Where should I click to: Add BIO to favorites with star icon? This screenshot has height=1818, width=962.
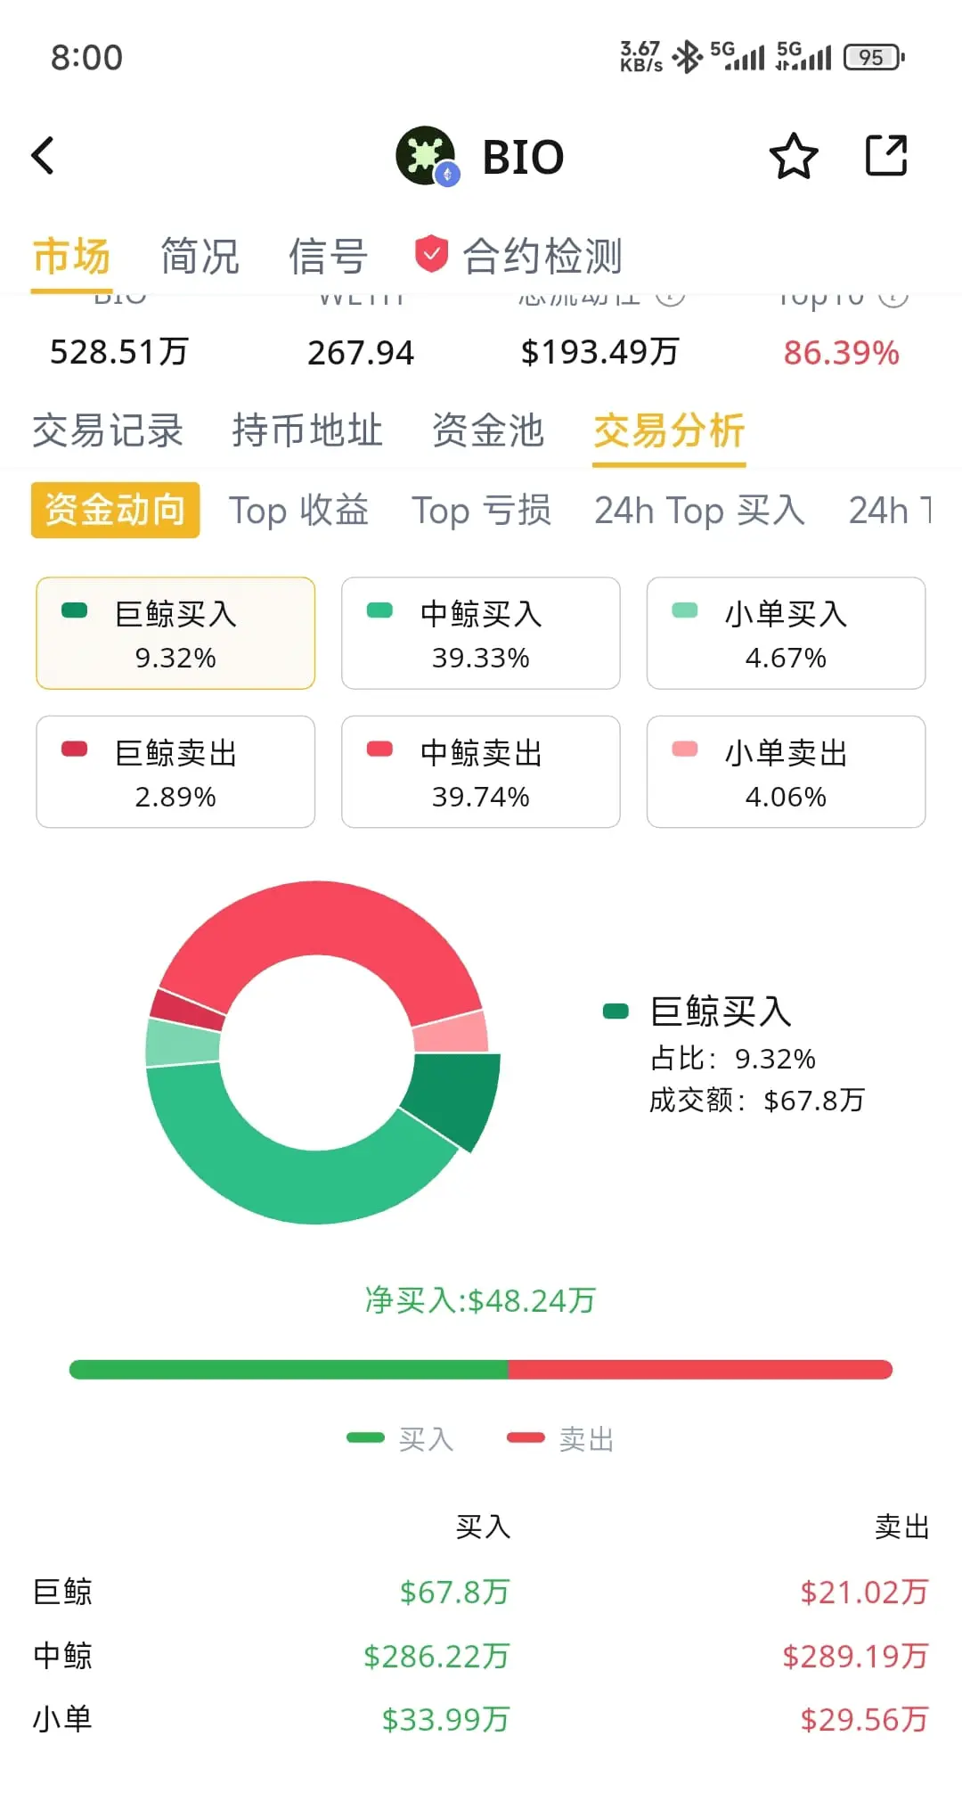coord(793,156)
